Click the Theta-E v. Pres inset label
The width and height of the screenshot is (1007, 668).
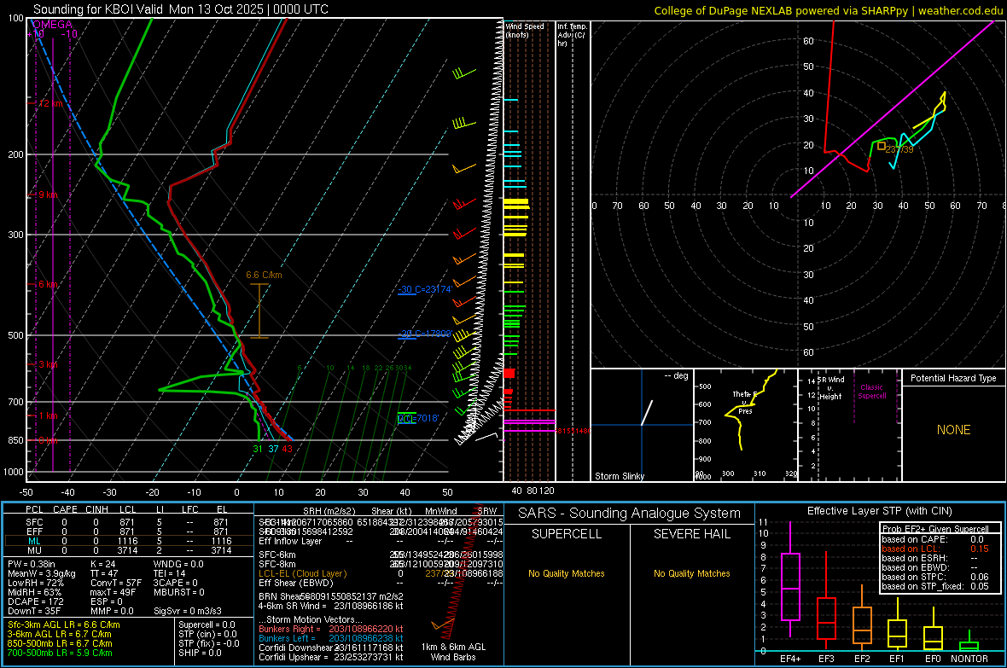(745, 402)
